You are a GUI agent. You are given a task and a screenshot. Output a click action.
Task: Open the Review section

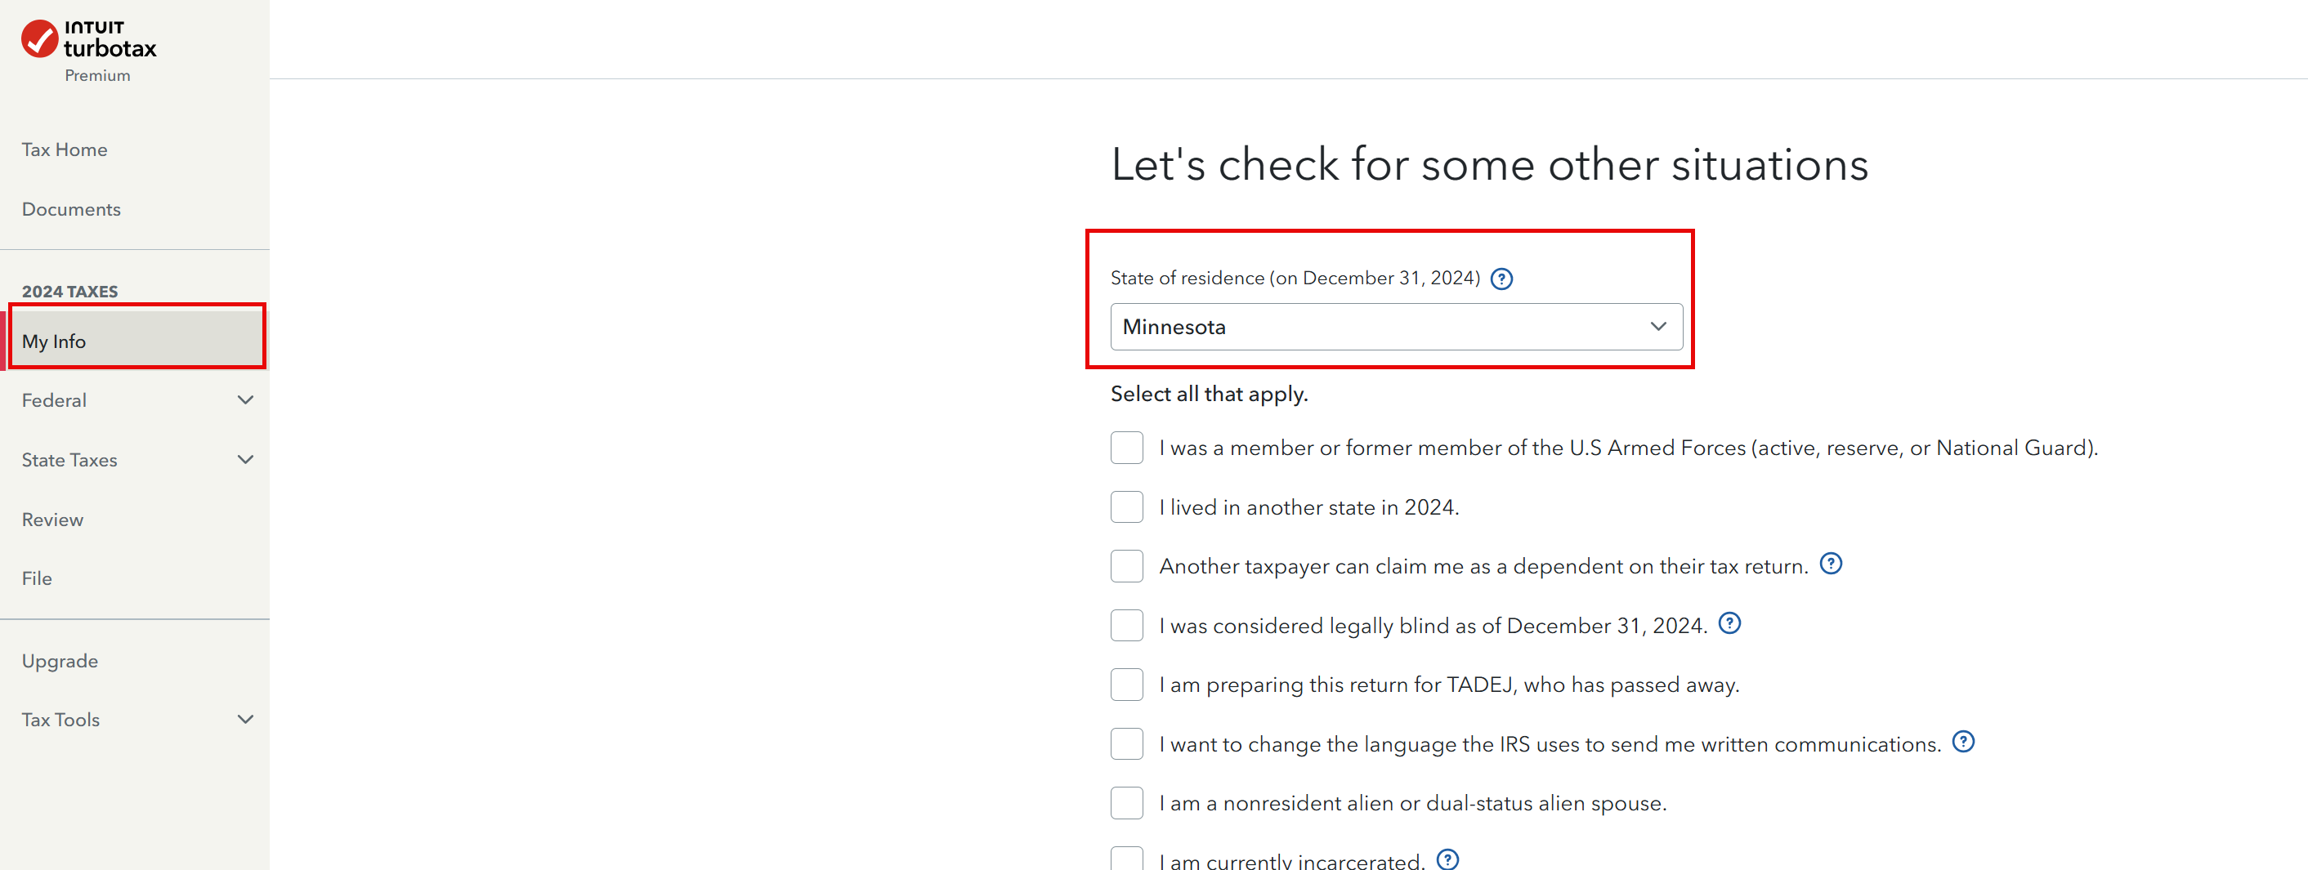53,520
